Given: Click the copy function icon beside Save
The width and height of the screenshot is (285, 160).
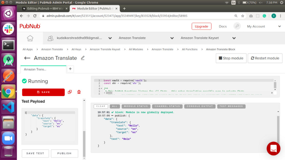Looking at the screenshot, I should [70, 92].
